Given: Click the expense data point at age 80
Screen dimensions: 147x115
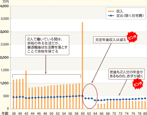Looking at the screenshot, I should point(145,98).
